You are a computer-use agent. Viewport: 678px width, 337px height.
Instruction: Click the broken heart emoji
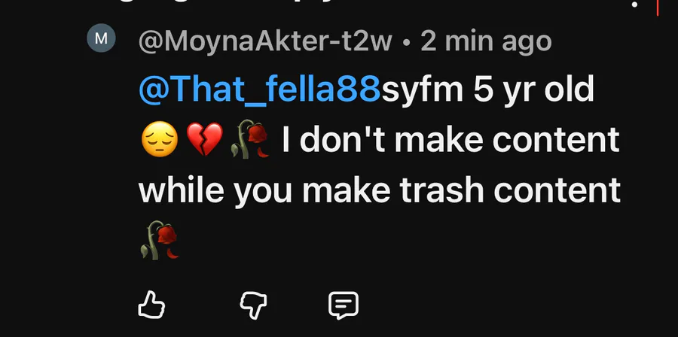tap(204, 141)
